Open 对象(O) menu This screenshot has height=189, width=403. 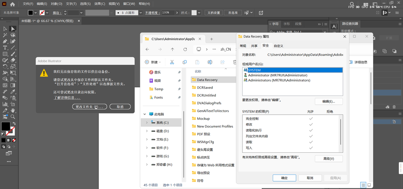[x=56, y=4]
